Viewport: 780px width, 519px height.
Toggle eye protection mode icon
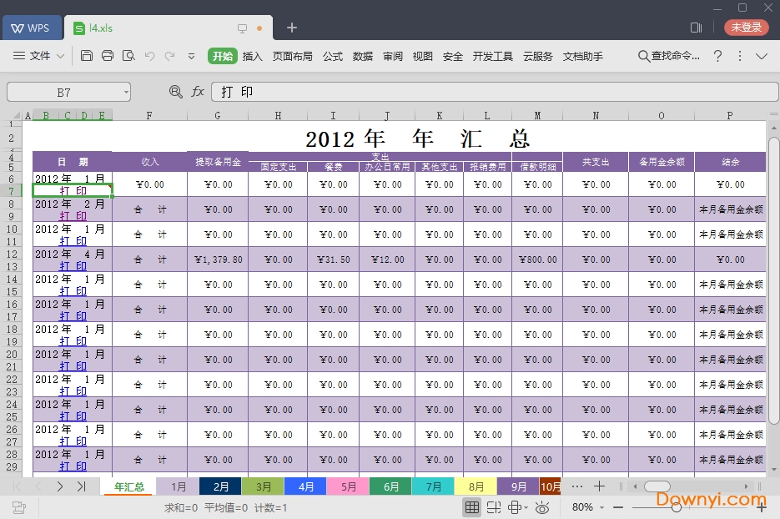(542, 507)
